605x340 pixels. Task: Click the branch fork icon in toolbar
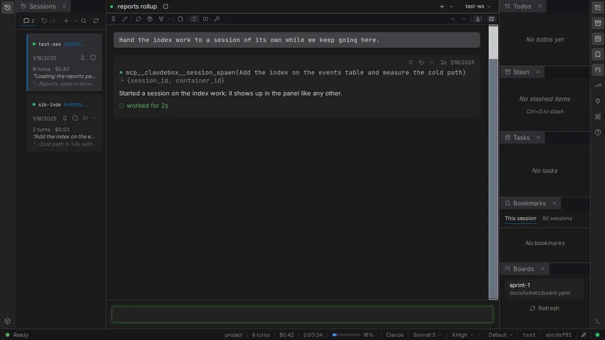click(x=161, y=19)
